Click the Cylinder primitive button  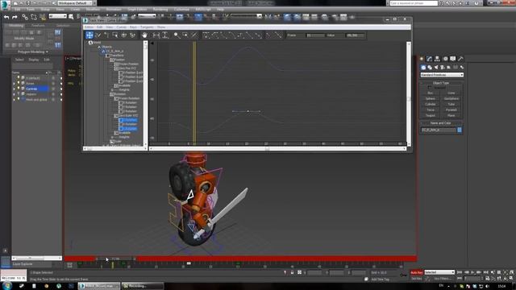click(430, 104)
